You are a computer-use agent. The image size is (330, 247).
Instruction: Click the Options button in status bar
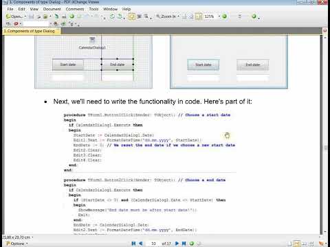pyautogui.click(x=16, y=244)
